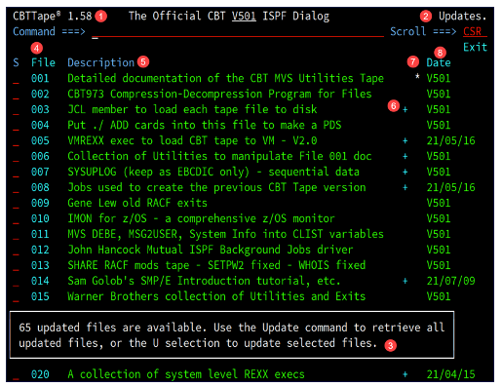Click 'Jobs used to create the previous CBT Tape' description
The width and height of the screenshot is (502, 387).
pos(216,187)
